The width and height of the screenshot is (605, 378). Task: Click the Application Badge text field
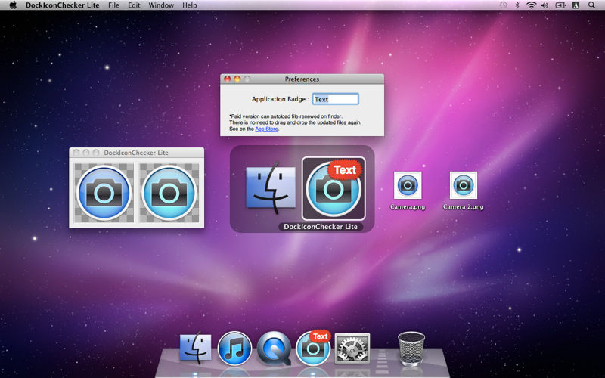(335, 99)
